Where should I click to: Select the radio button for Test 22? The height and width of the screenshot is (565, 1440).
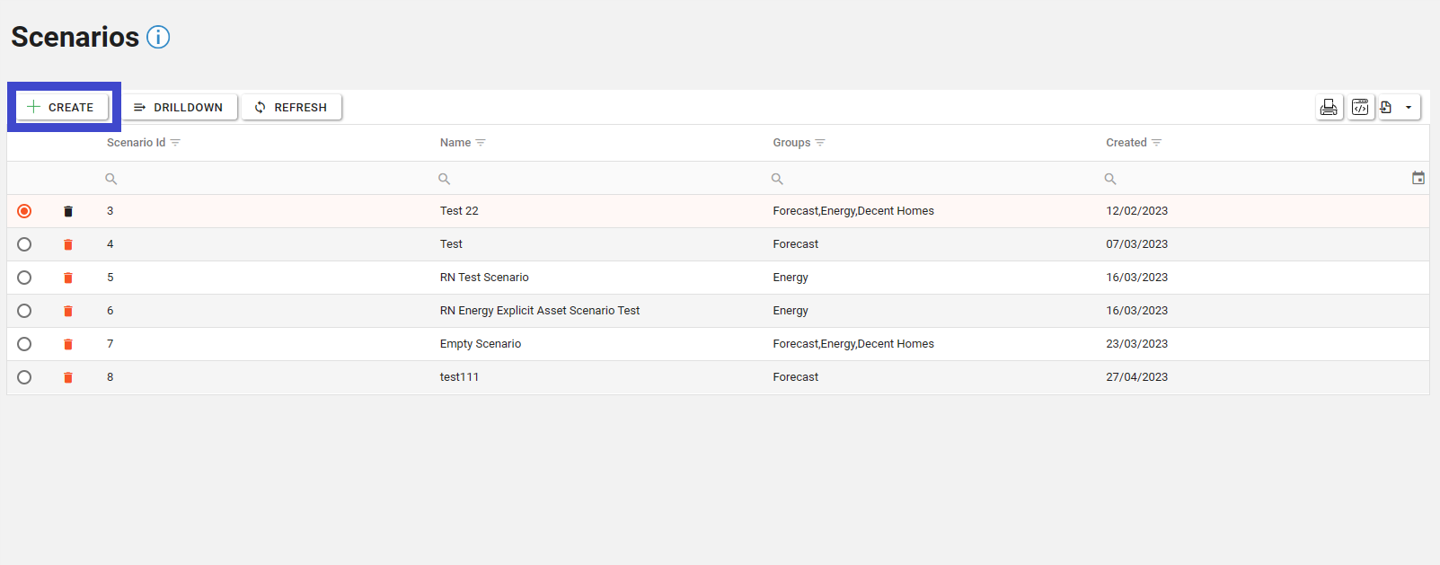24,211
